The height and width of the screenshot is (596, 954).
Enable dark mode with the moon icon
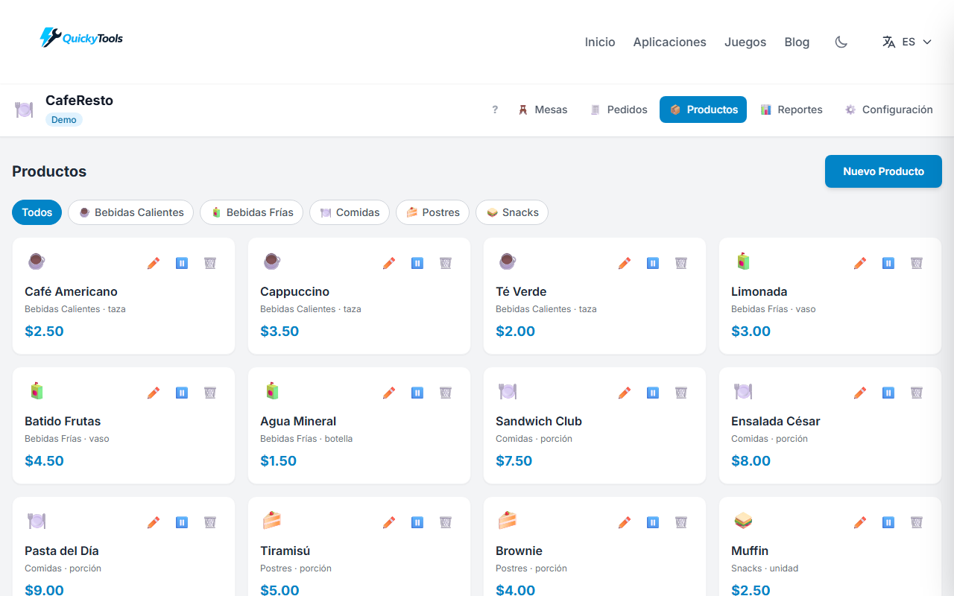click(841, 42)
